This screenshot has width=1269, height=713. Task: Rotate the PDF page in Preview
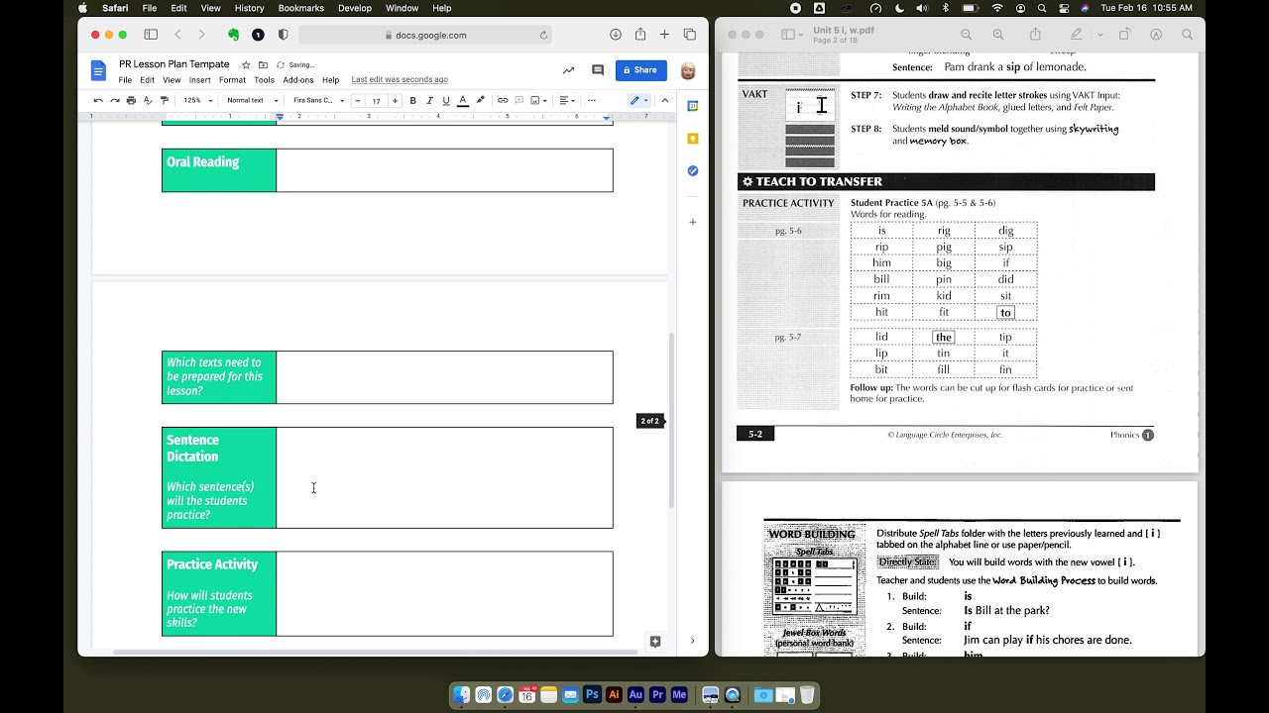coord(1124,35)
